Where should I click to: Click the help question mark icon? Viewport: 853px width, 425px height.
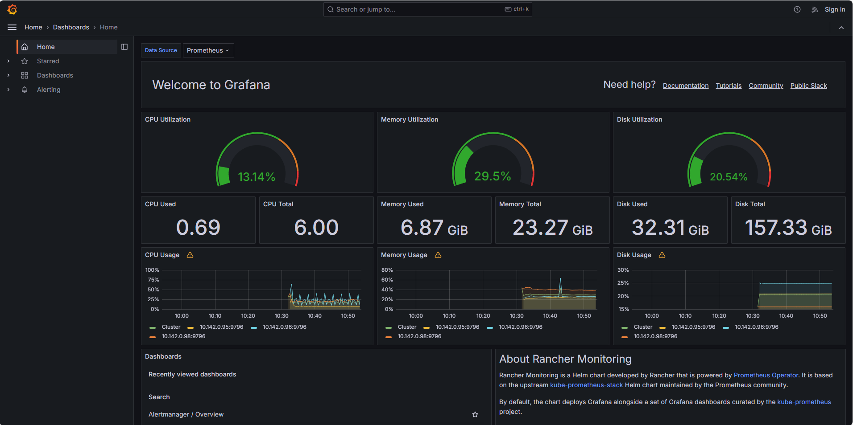[797, 9]
